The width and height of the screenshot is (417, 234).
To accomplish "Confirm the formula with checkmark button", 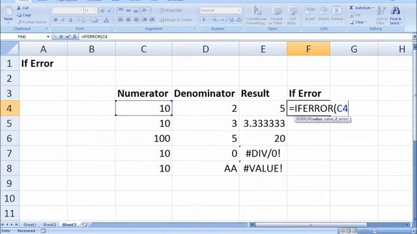I will (x=68, y=36).
